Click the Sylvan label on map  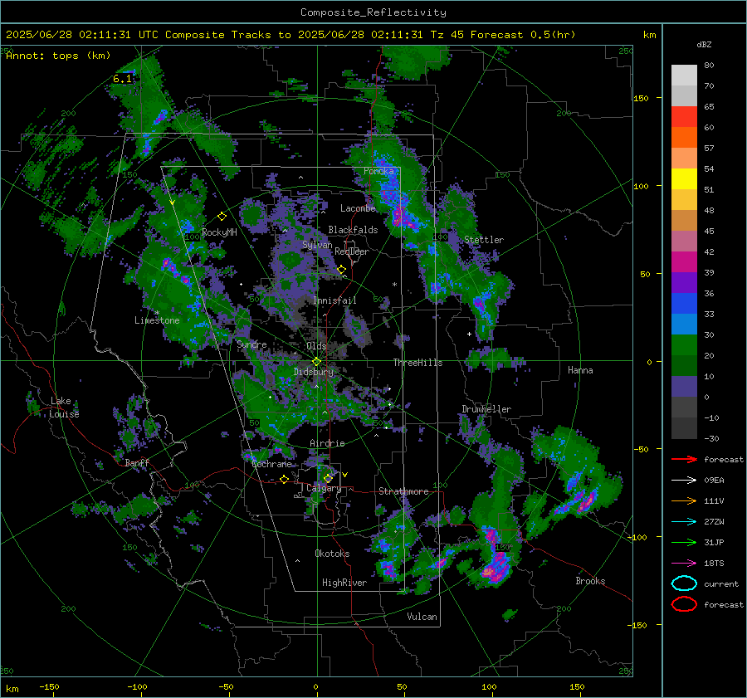coord(317,245)
